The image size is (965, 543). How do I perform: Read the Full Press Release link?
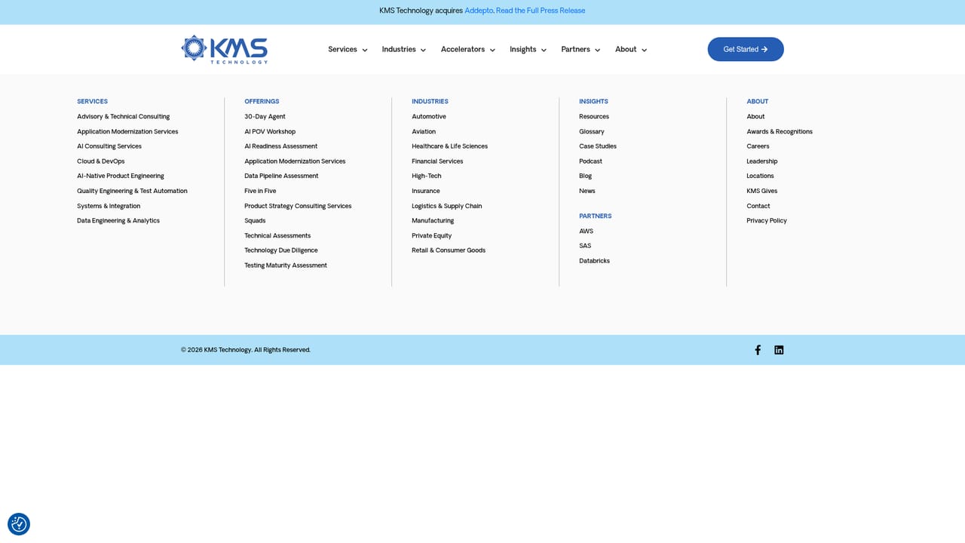[x=541, y=11]
